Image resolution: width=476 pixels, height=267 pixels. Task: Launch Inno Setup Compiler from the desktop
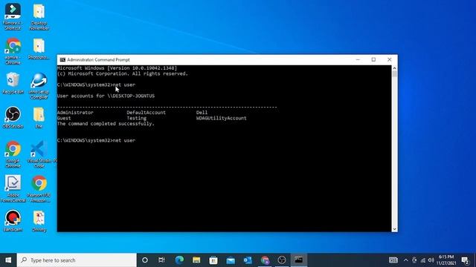[x=39, y=86]
